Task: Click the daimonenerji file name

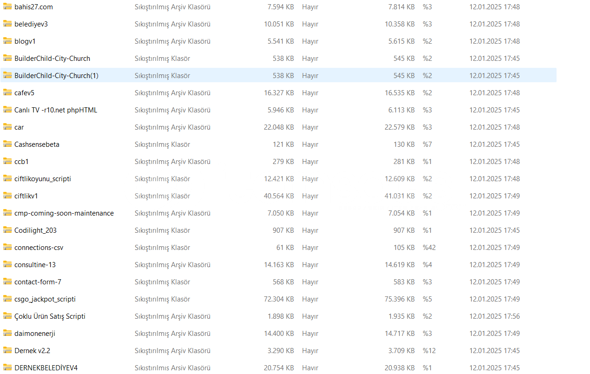Action: tap(35, 334)
